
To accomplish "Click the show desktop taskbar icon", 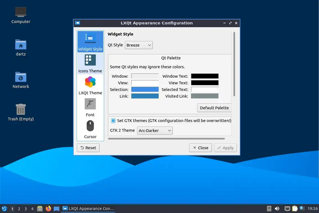I will point(56,209).
